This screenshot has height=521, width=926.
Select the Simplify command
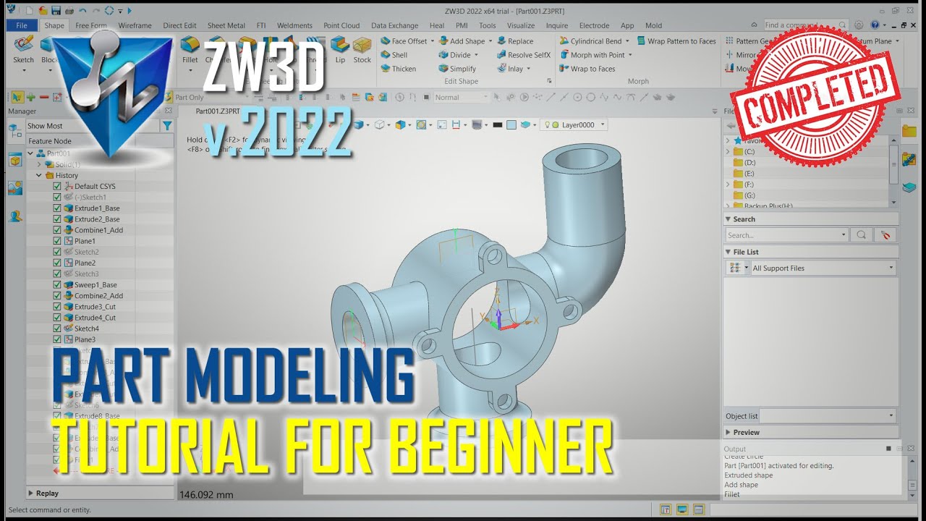457,69
